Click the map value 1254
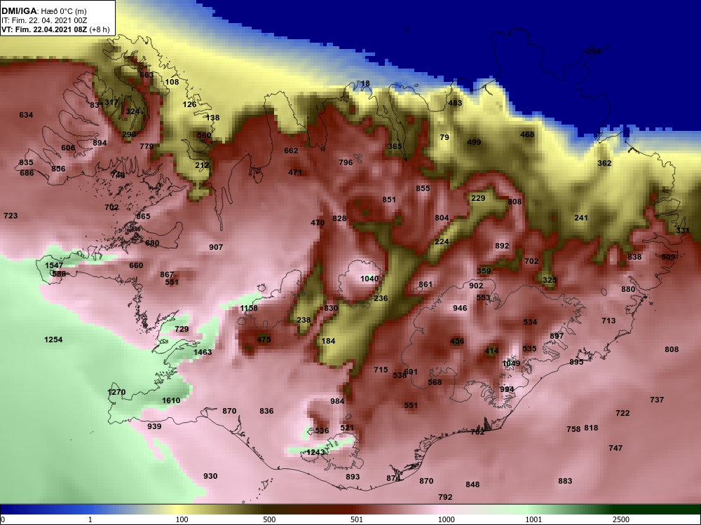Screen dimensions: 701x525 [x=53, y=339]
